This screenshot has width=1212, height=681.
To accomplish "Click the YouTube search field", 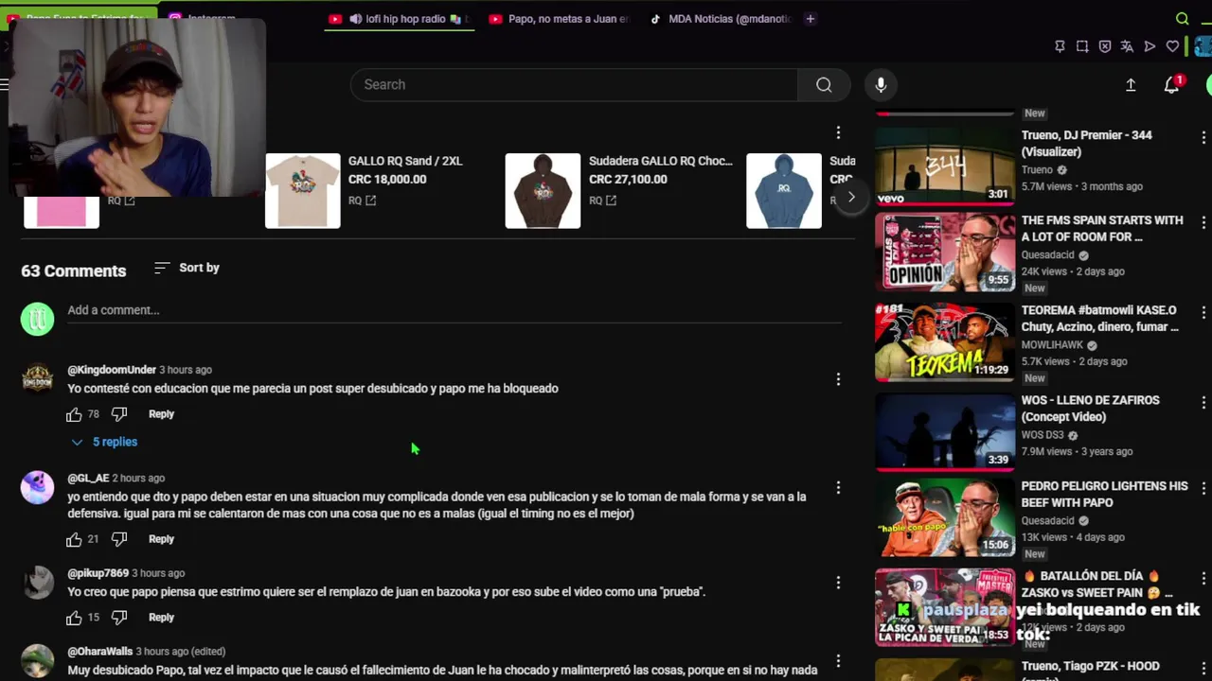I will coord(574,85).
